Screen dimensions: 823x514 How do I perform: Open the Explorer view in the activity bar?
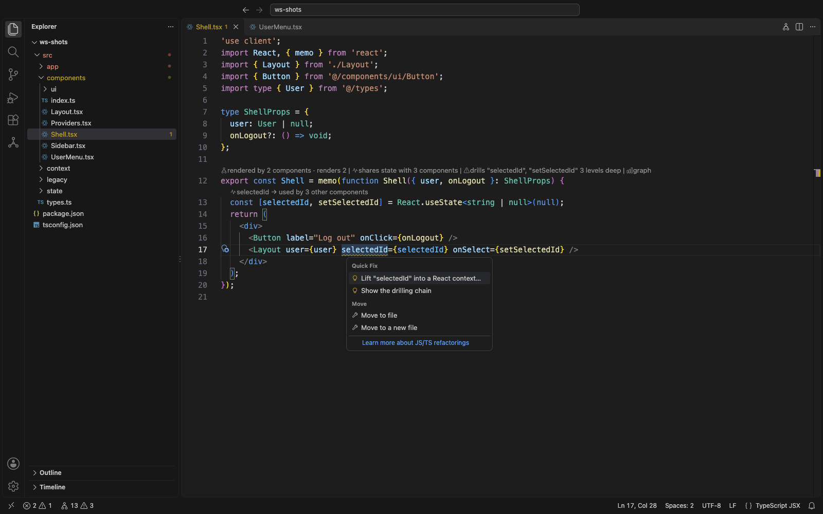(x=13, y=29)
